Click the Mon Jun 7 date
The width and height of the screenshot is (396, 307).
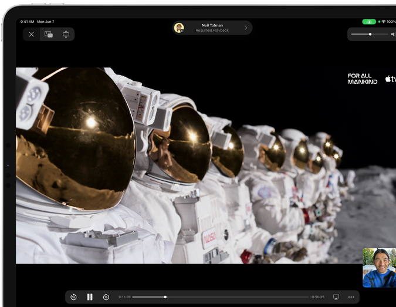point(45,22)
